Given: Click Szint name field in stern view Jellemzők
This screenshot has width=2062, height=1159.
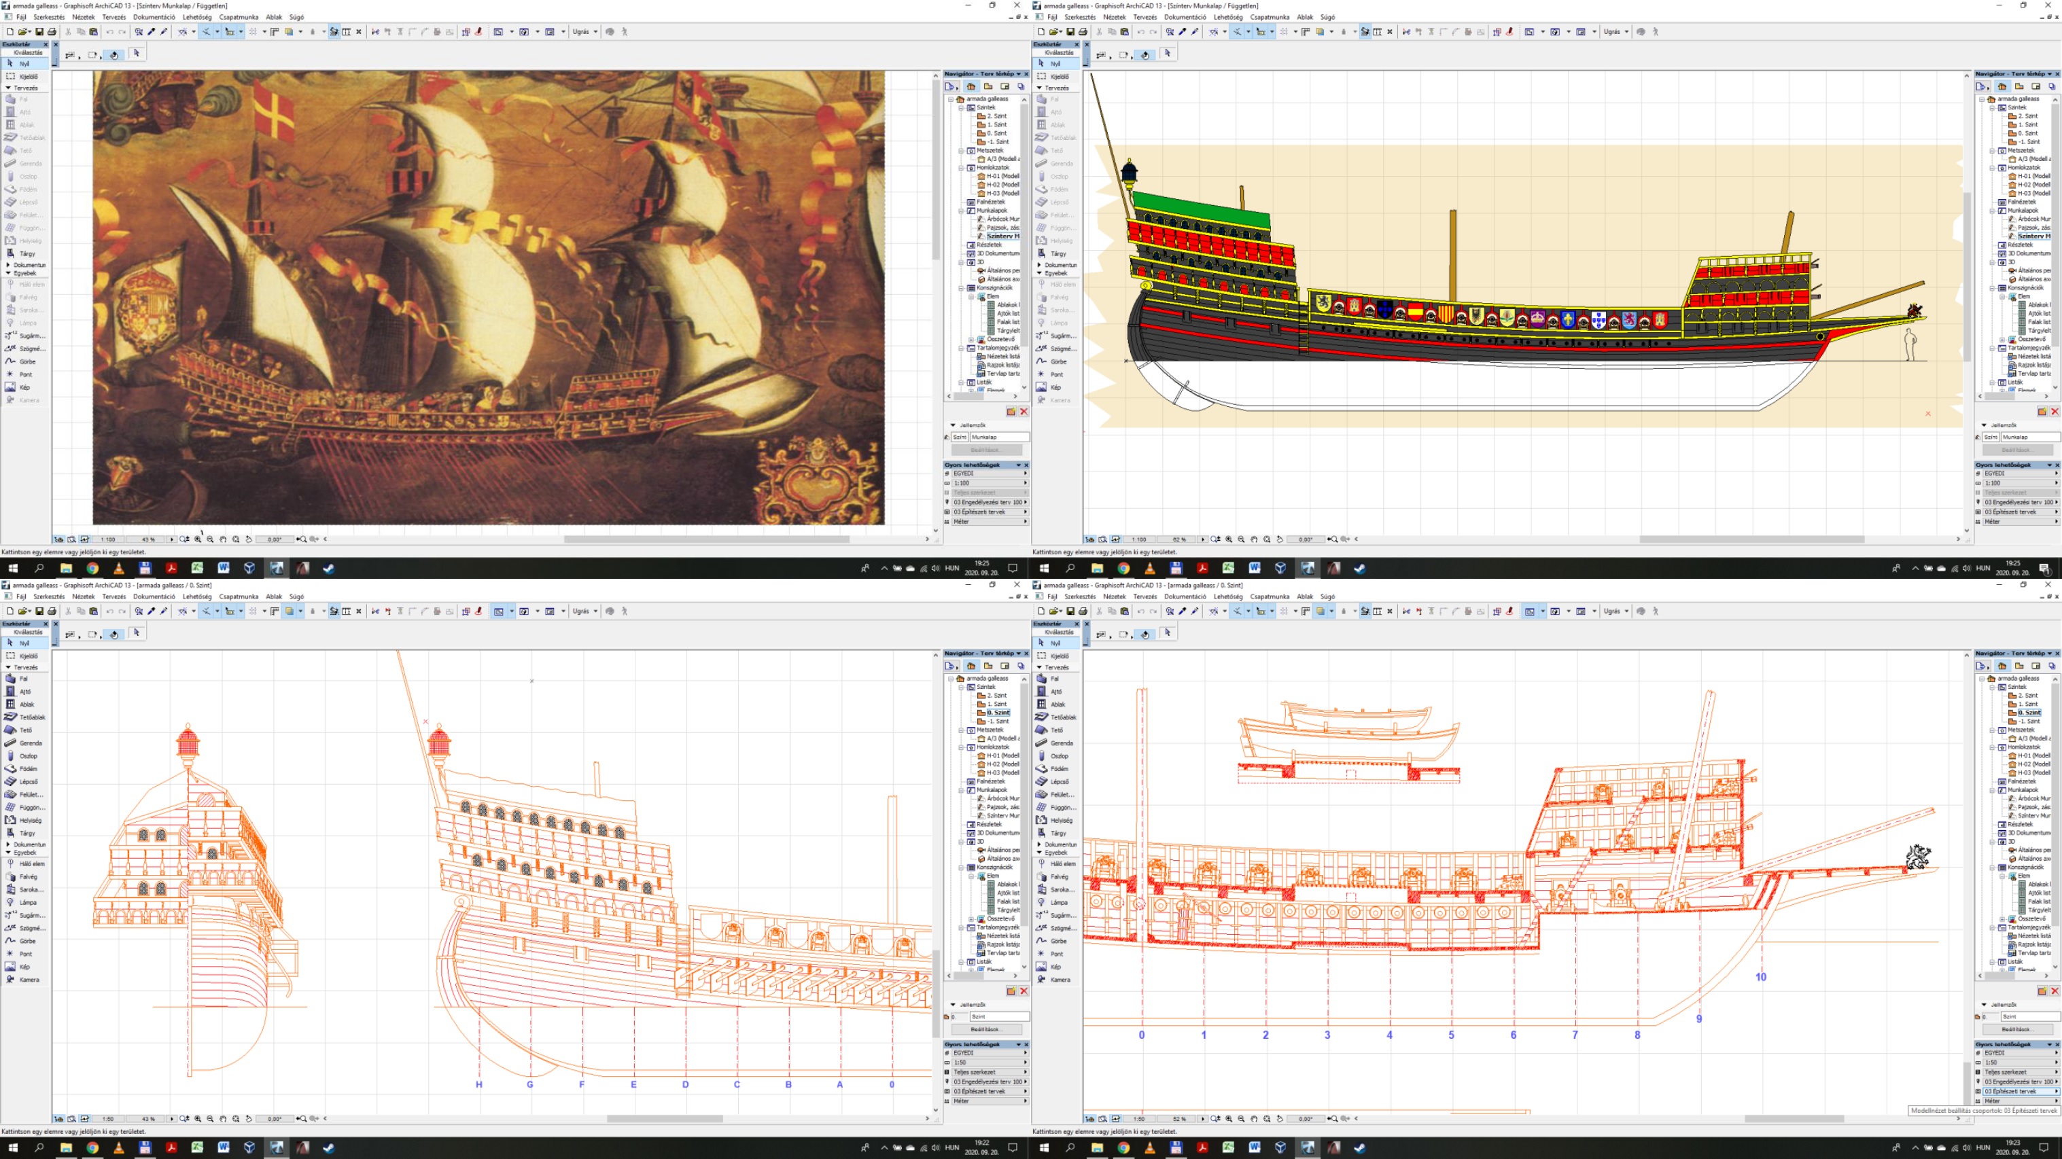Looking at the screenshot, I should point(999,1016).
